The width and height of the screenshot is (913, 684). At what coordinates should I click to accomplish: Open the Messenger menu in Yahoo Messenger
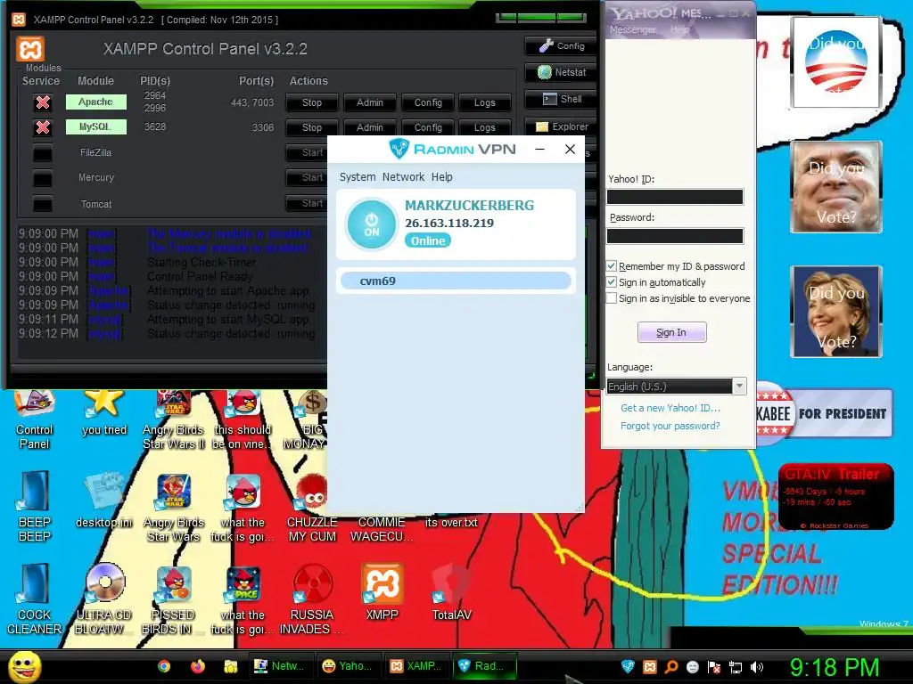[633, 29]
